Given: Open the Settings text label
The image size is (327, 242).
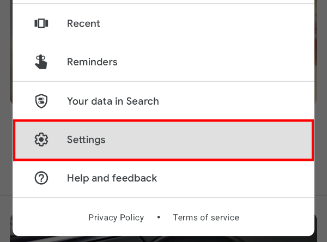Looking at the screenshot, I should [x=86, y=140].
